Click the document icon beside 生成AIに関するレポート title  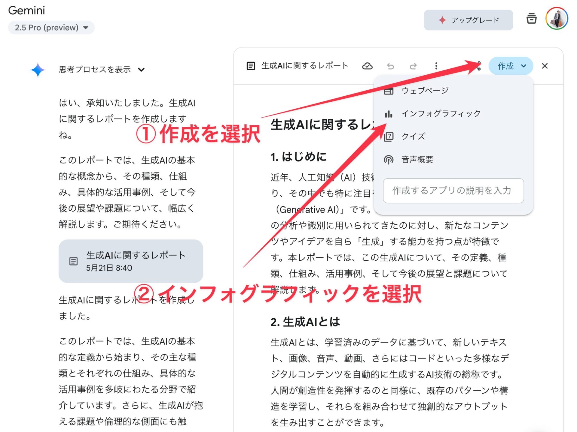(x=250, y=65)
